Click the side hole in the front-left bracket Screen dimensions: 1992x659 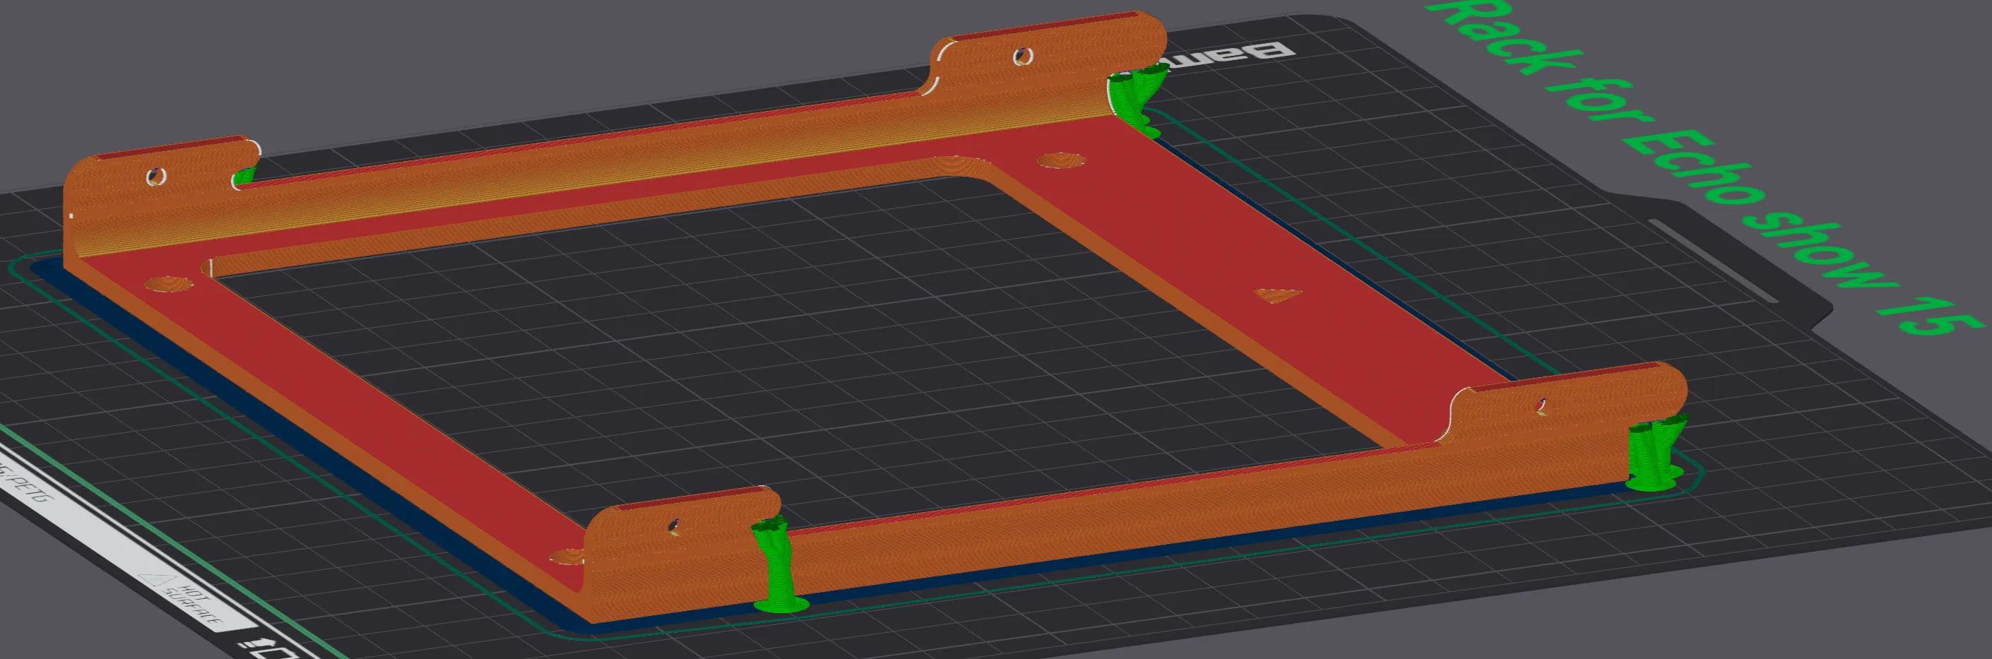coord(675,527)
